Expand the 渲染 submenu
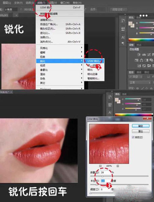The height and width of the screenshot is (202, 154). [60, 74]
